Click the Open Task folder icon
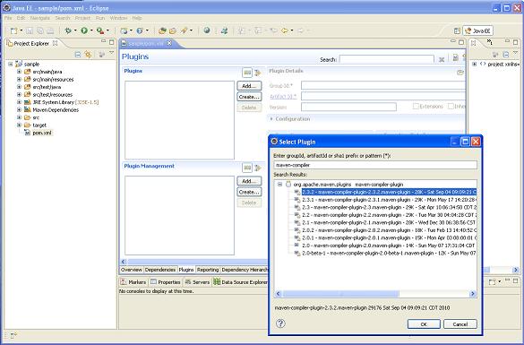The height and width of the screenshot is (345, 524). [x=173, y=30]
